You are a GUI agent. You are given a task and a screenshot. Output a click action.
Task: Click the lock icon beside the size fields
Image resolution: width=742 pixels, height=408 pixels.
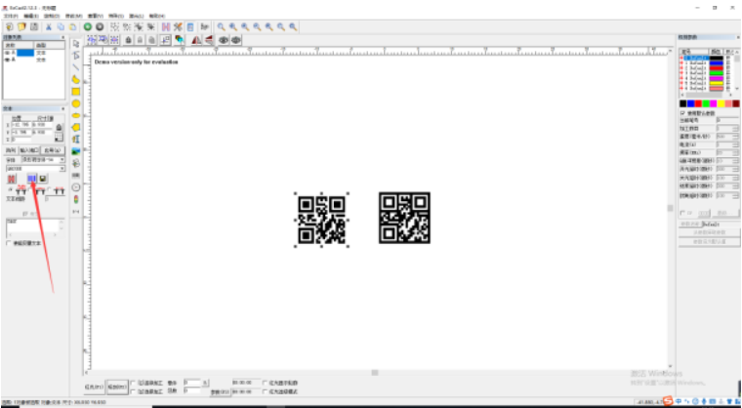pyautogui.click(x=59, y=128)
